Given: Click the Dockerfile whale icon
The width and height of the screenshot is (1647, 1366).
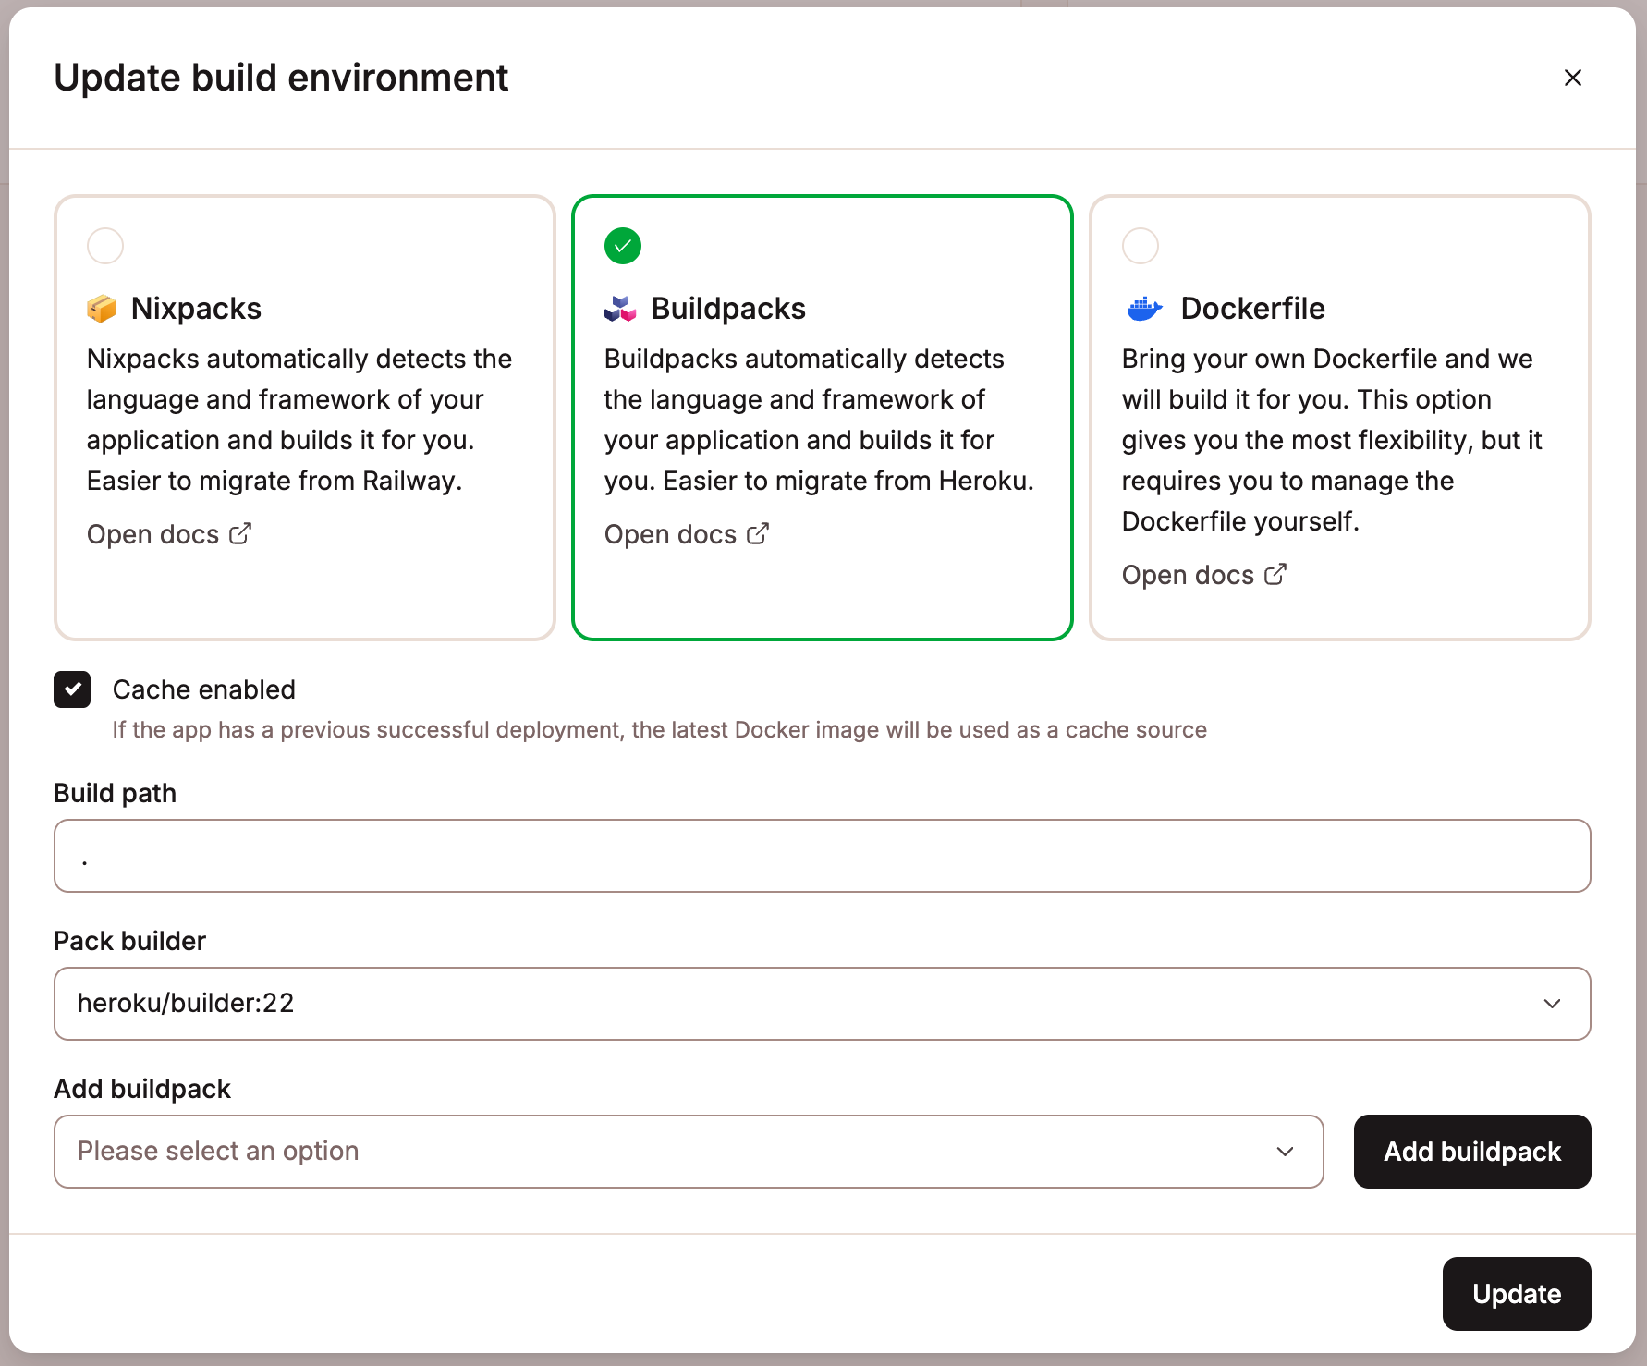Looking at the screenshot, I should [1144, 309].
